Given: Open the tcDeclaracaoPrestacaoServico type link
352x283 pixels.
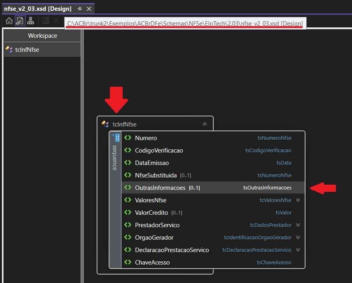Looking at the screenshot, I should coord(257,250).
